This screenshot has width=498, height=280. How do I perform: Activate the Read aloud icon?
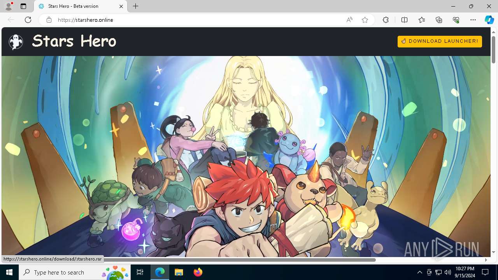[x=349, y=20]
